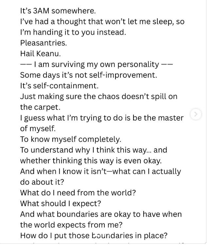Screen dimensions: 214x245
Task: Click "I'm handing it to you instead."
Action: pos(73,32)
